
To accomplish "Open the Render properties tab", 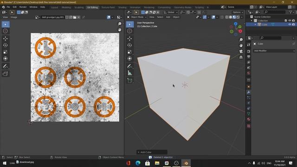I will 249,51.
